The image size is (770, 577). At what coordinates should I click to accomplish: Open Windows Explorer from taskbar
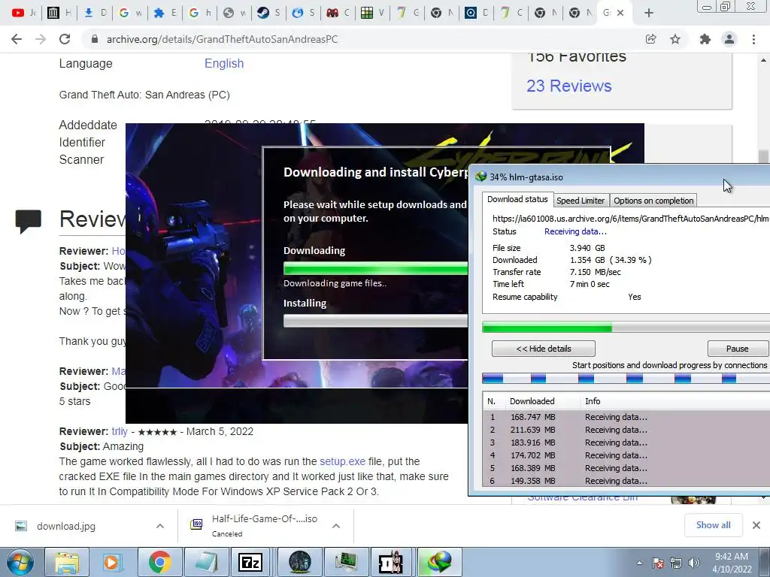coord(67,562)
